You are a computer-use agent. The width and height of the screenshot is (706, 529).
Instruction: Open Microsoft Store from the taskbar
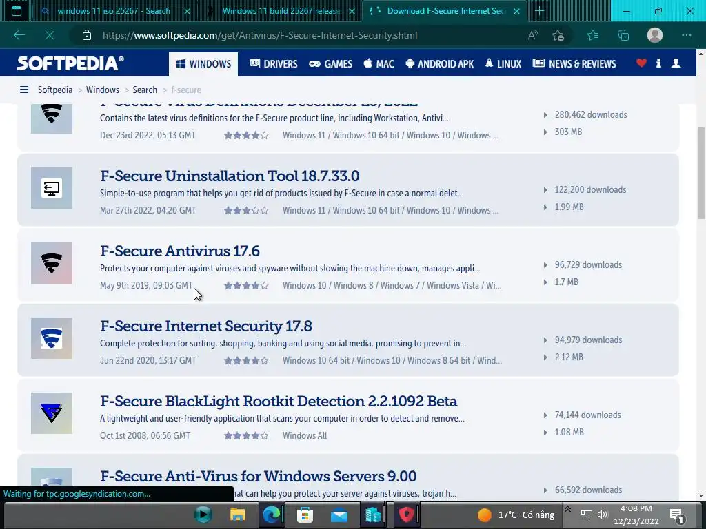[305, 515]
